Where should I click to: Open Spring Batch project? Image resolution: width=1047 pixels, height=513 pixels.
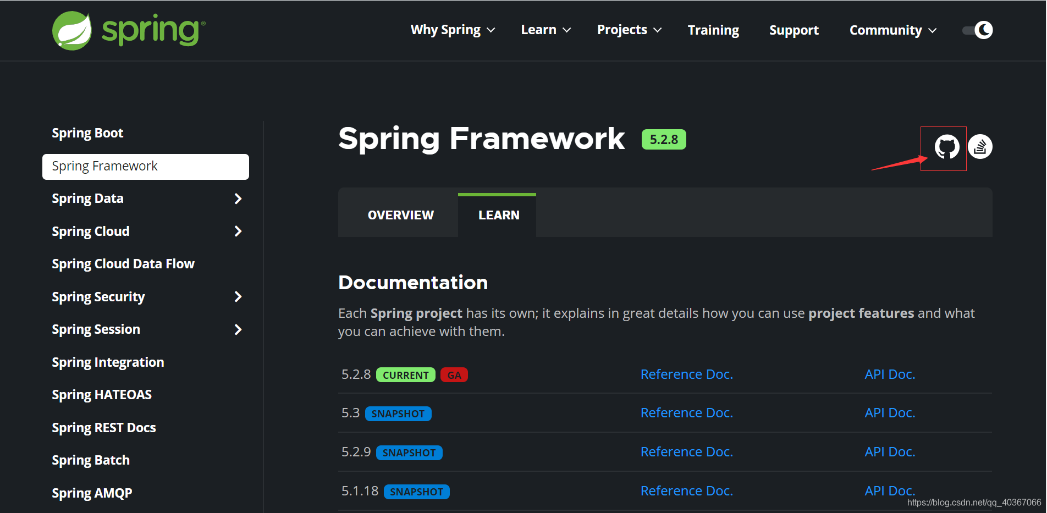[91, 460]
